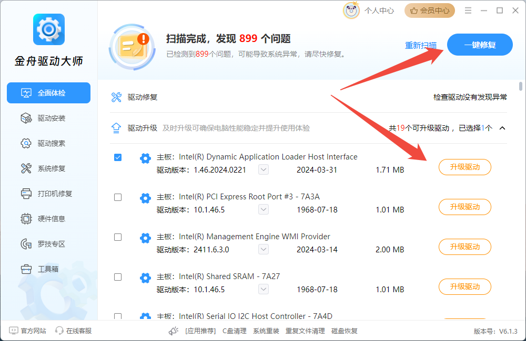The width and height of the screenshot is (526, 341).
Task: Click gear icon for Dynamic Application Loader driver
Action: [145, 158]
